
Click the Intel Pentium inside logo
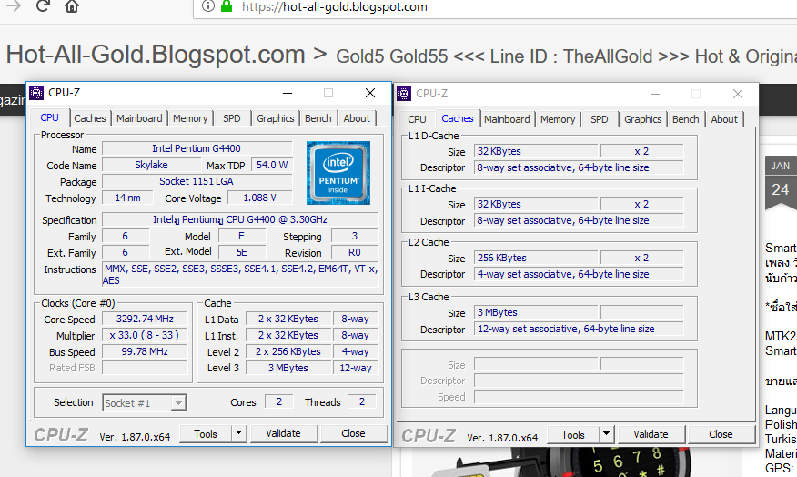pos(338,173)
